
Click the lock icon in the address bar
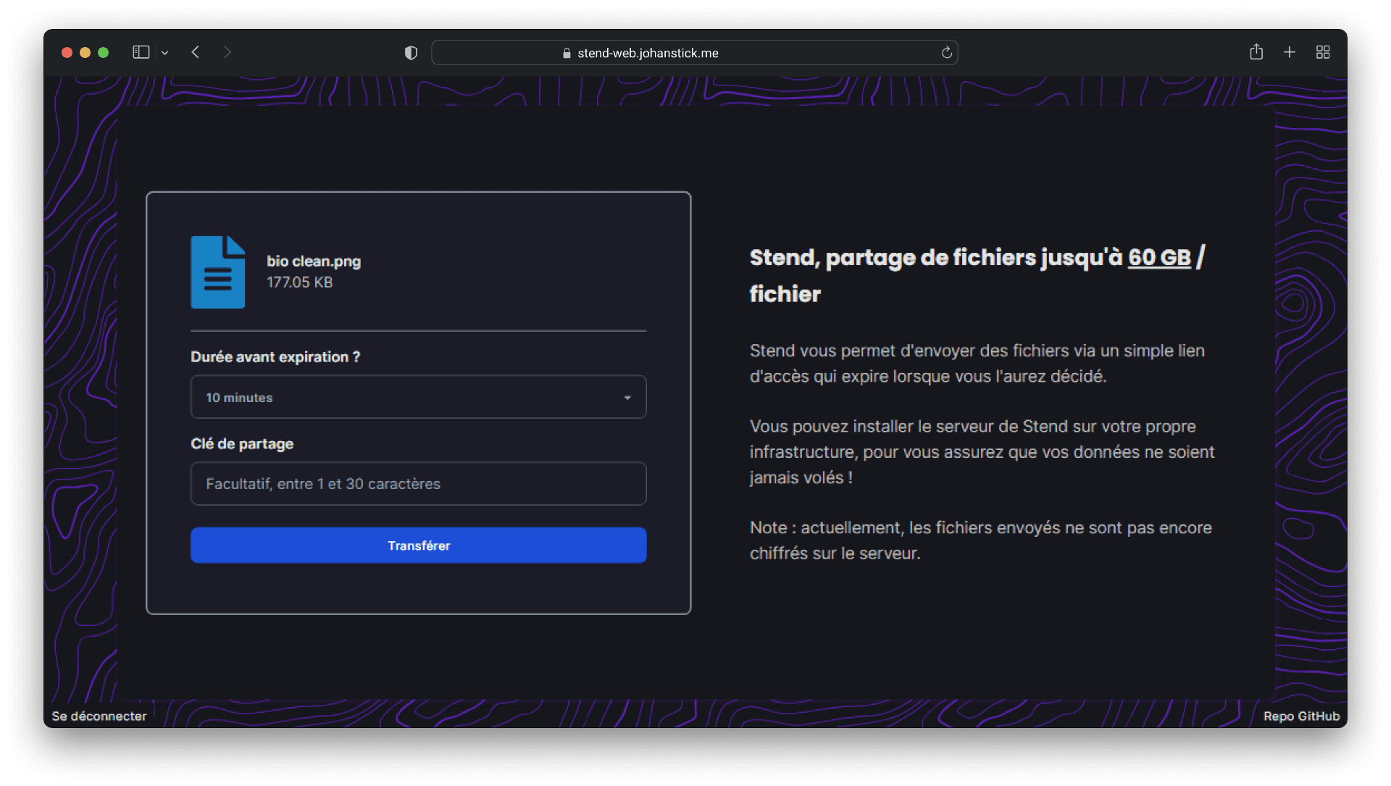(567, 53)
